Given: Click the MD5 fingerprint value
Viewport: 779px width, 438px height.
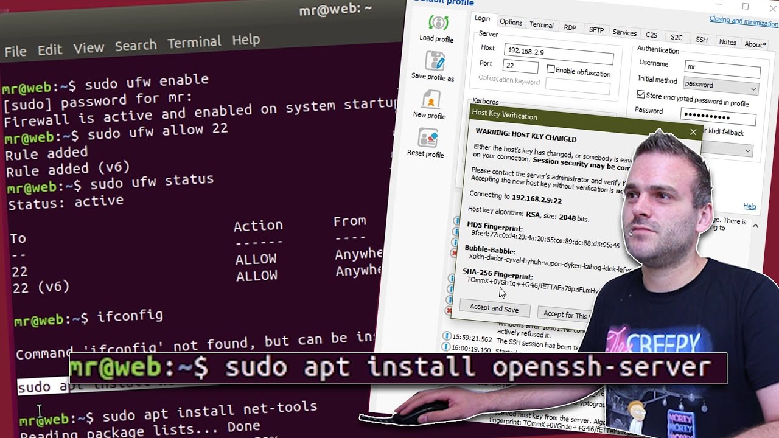Looking at the screenshot, I should coord(545,239).
